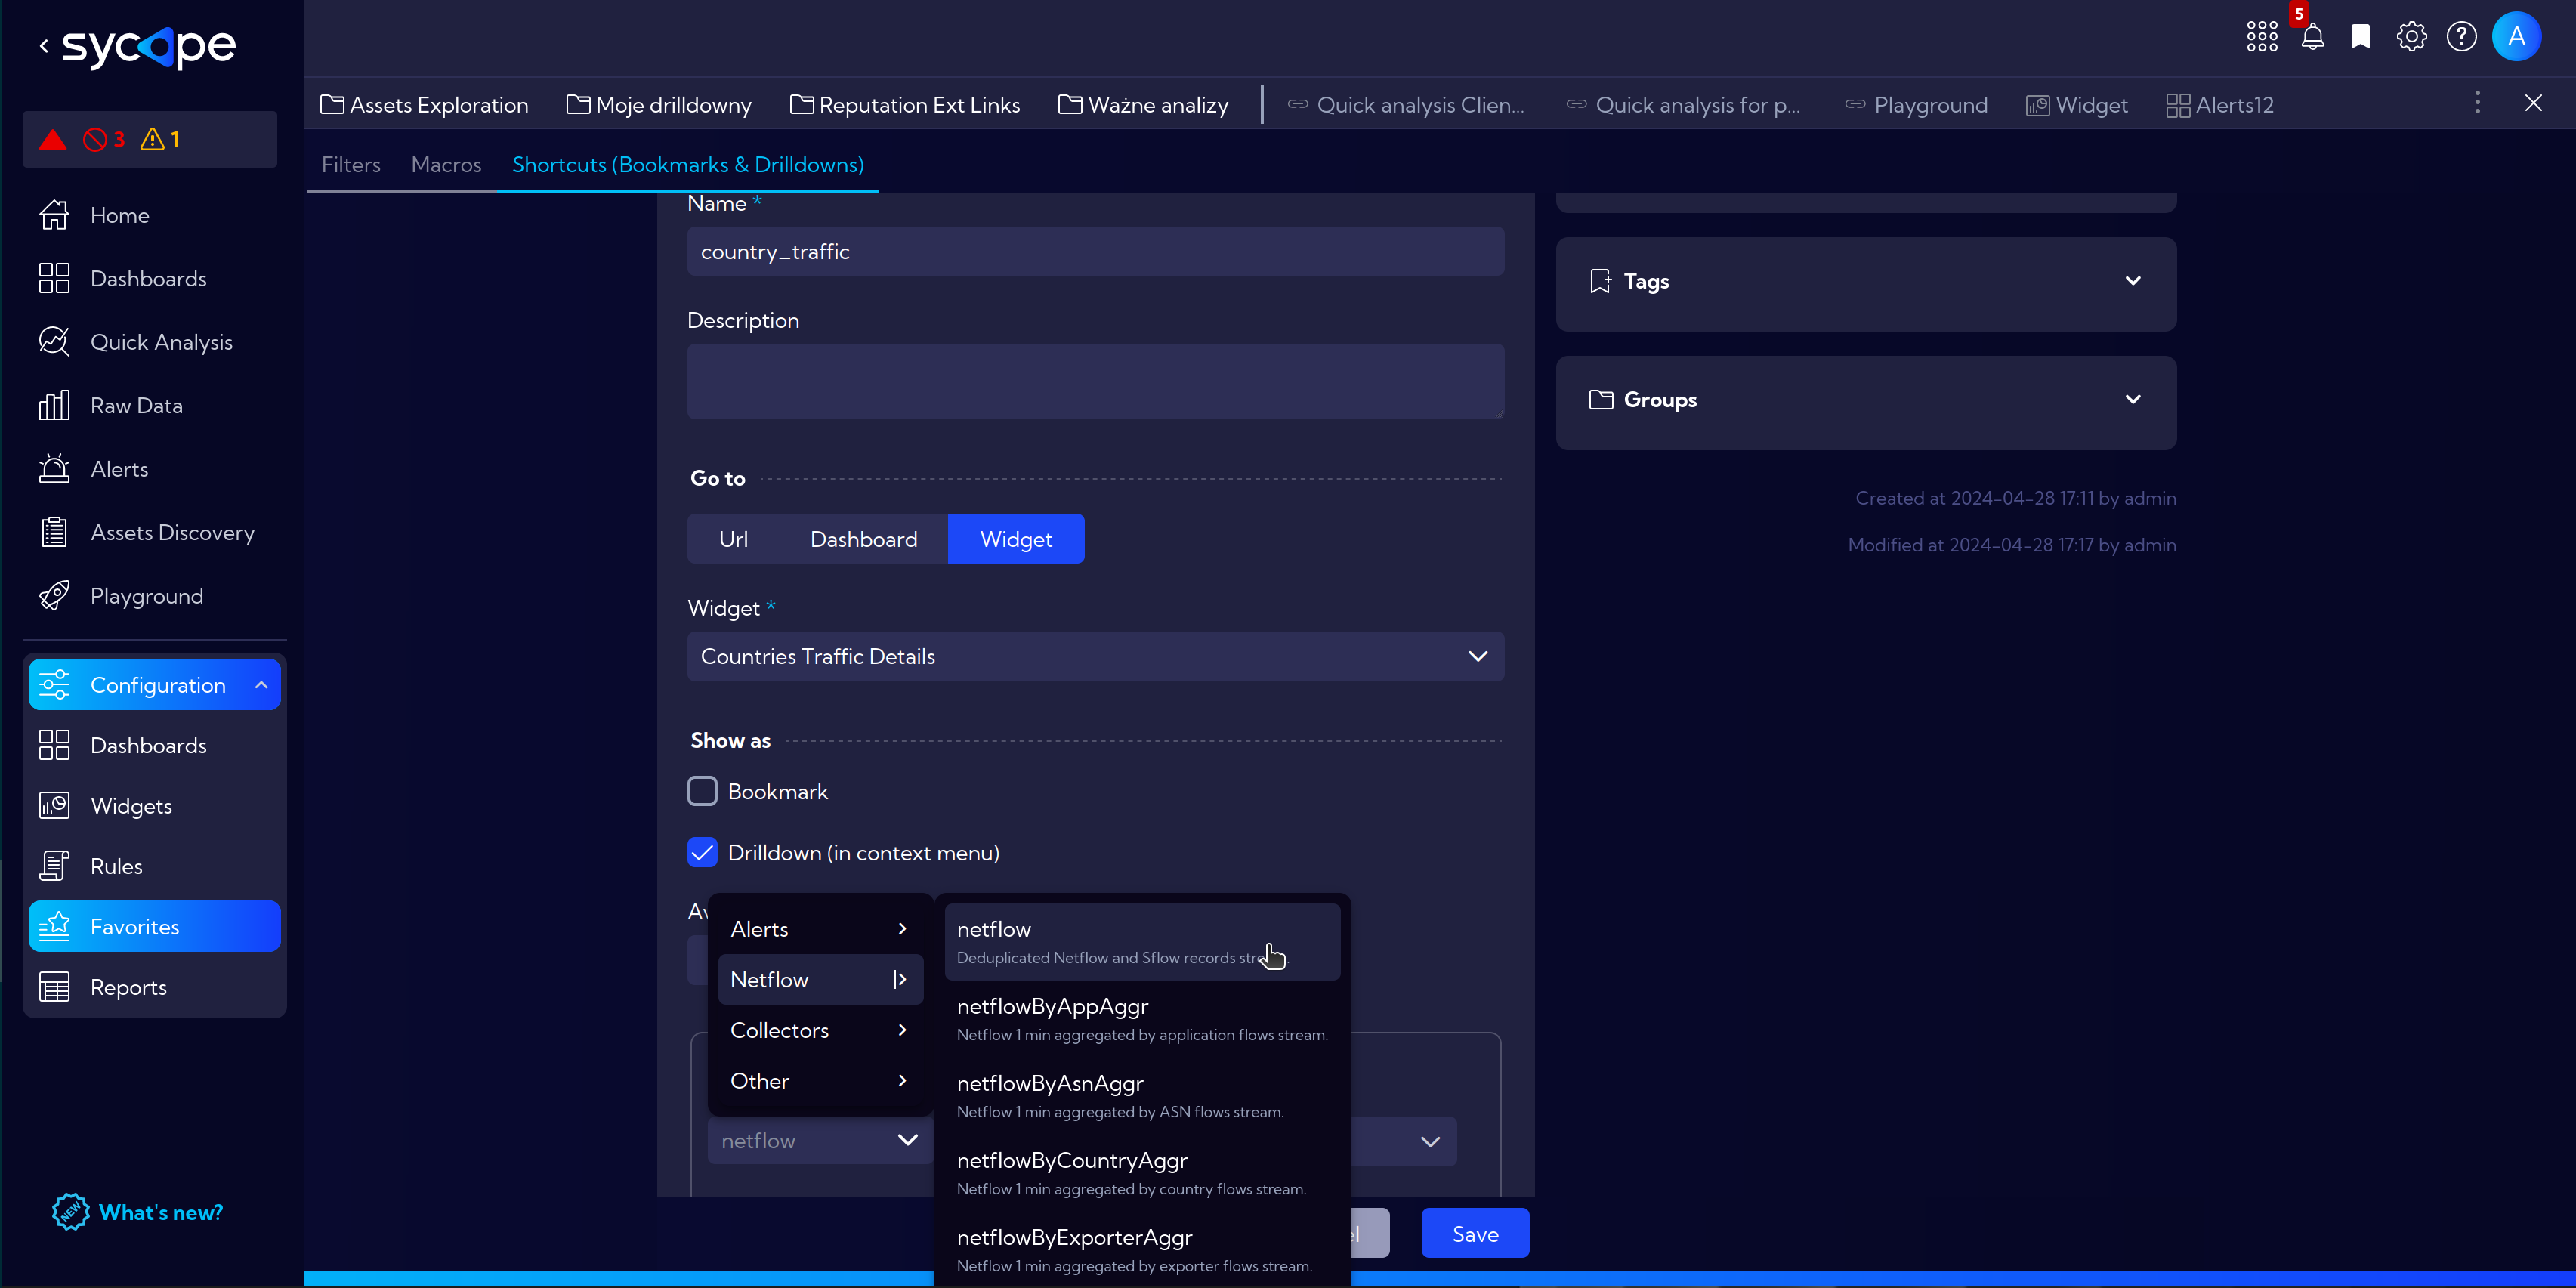2576x1288 pixels.
Task: Click into the Description text area
Action: click(x=1095, y=382)
